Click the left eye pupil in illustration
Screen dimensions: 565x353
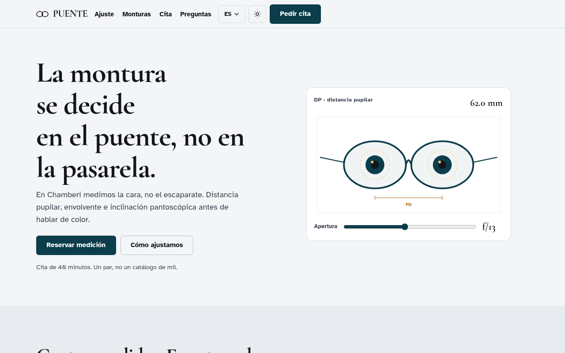(x=375, y=165)
